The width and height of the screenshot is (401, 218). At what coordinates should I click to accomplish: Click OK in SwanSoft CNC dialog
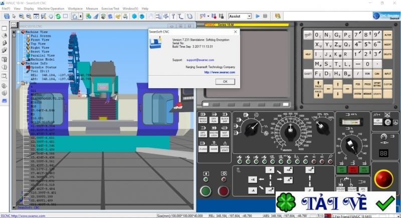click(225, 81)
